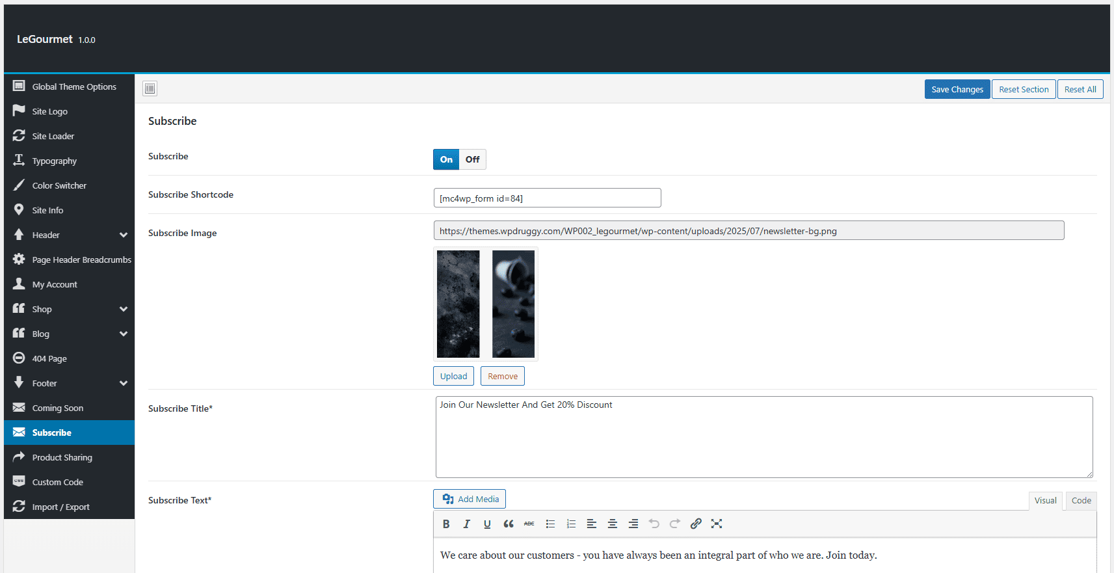Click the expand-all sections icon
The image size is (1114, 573).
(x=150, y=88)
